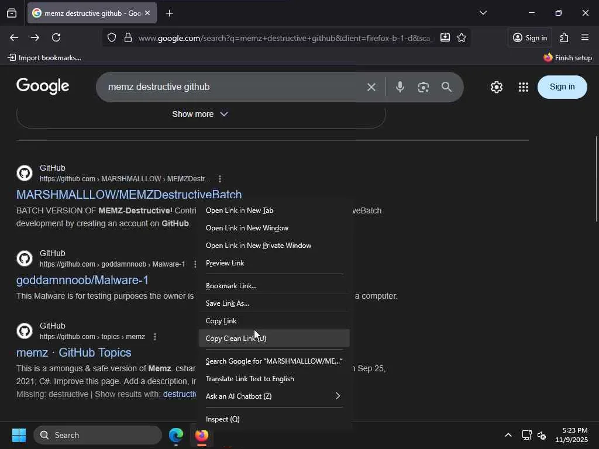Open Google quick settings gear

[496, 87]
